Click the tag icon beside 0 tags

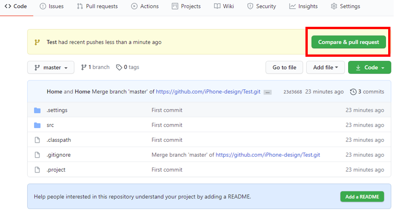(119, 68)
